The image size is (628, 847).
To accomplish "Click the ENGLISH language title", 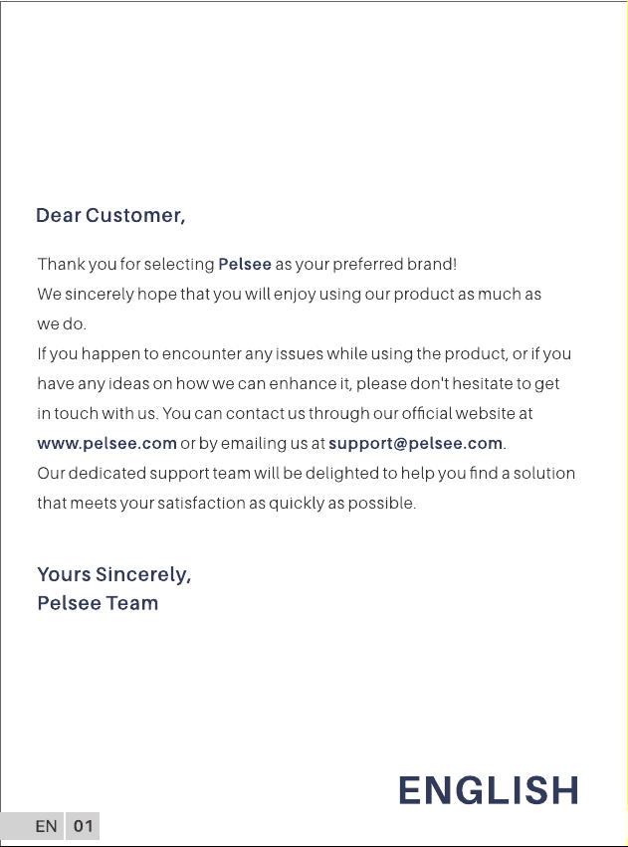I will click(489, 790).
